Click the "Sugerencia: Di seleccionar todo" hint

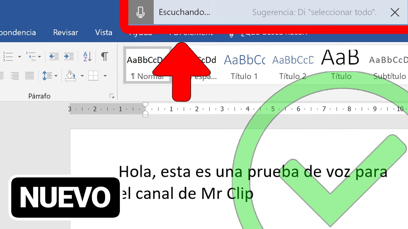click(x=314, y=12)
